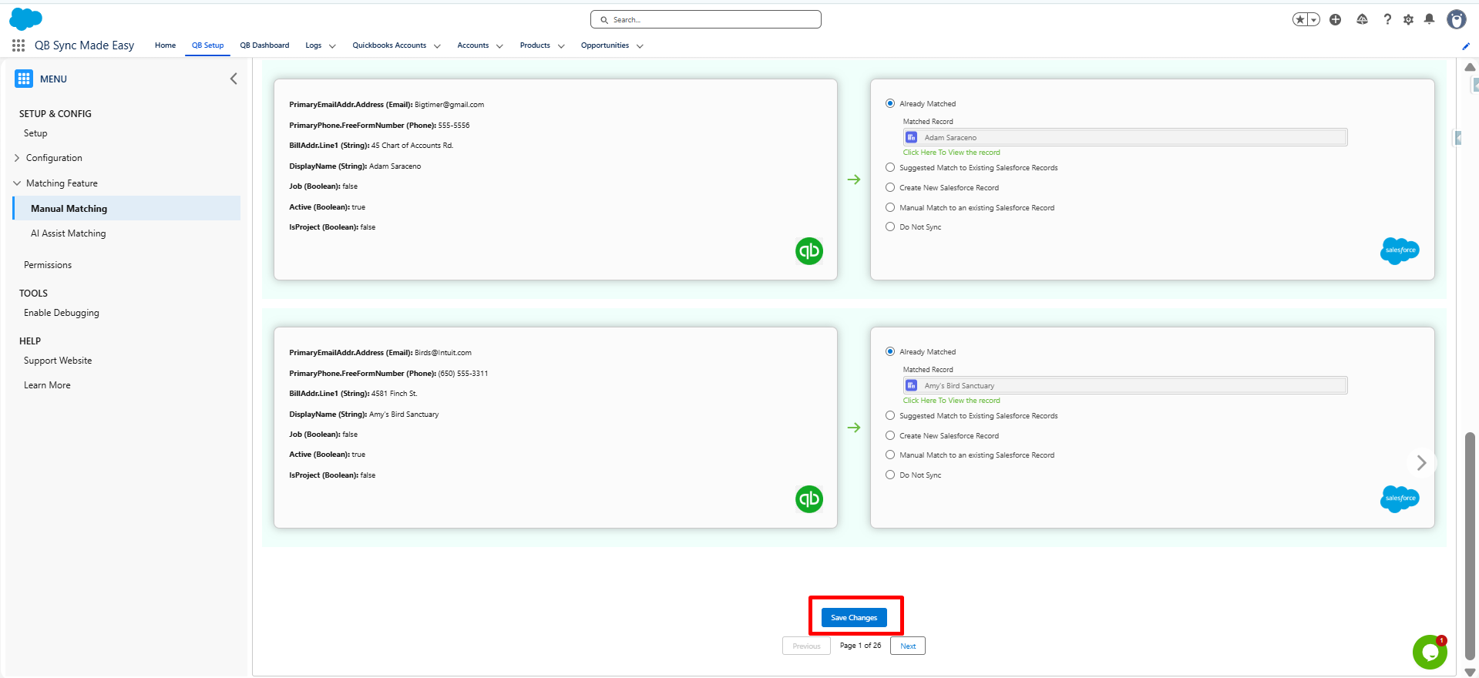1479x678 pixels.
Task: Open the QB Dashboard tab
Action: click(x=264, y=45)
